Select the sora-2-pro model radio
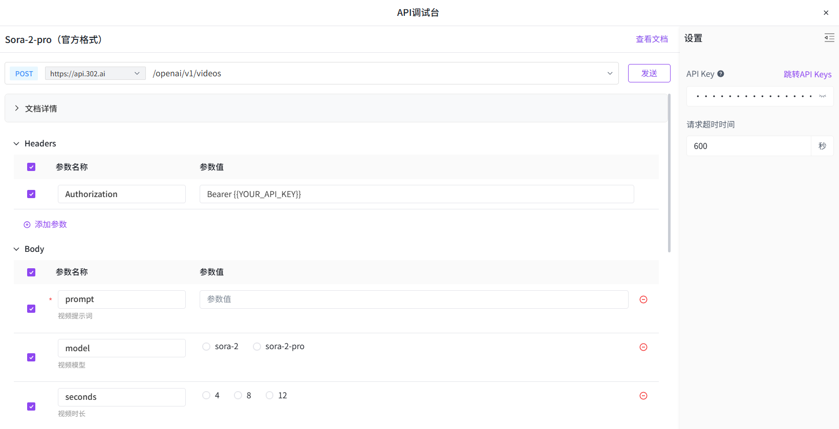 (257, 347)
